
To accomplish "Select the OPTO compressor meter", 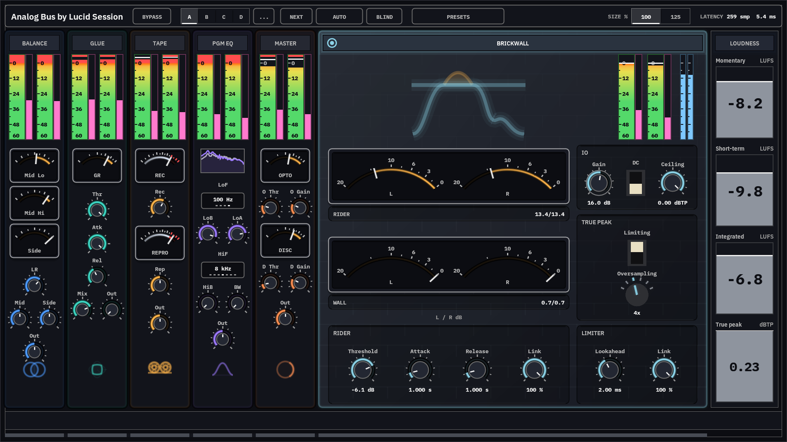I will [285, 165].
